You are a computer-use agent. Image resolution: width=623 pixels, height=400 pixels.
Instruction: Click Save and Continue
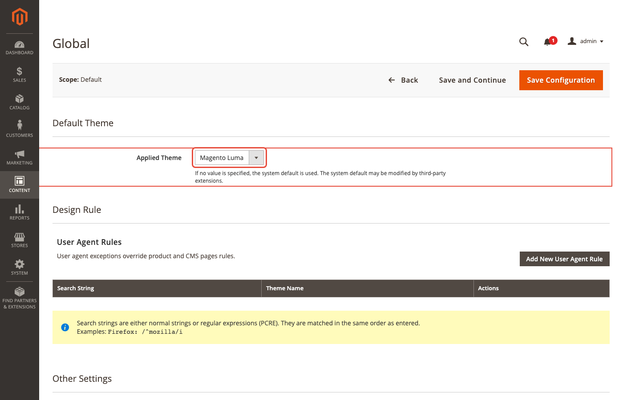tap(472, 80)
